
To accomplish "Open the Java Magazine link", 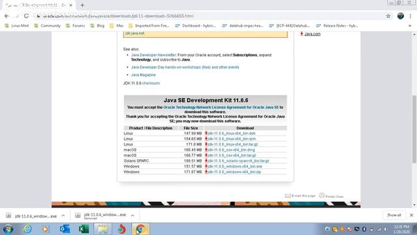I will pos(143,75).
